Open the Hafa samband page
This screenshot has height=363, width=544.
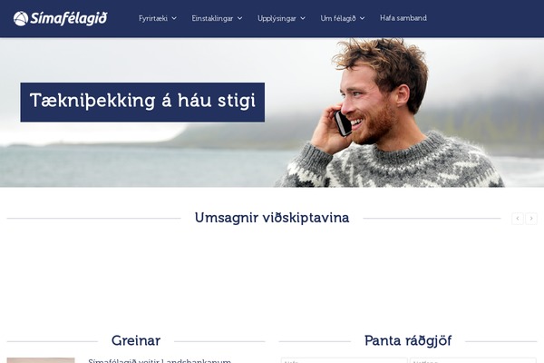click(x=403, y=18)
